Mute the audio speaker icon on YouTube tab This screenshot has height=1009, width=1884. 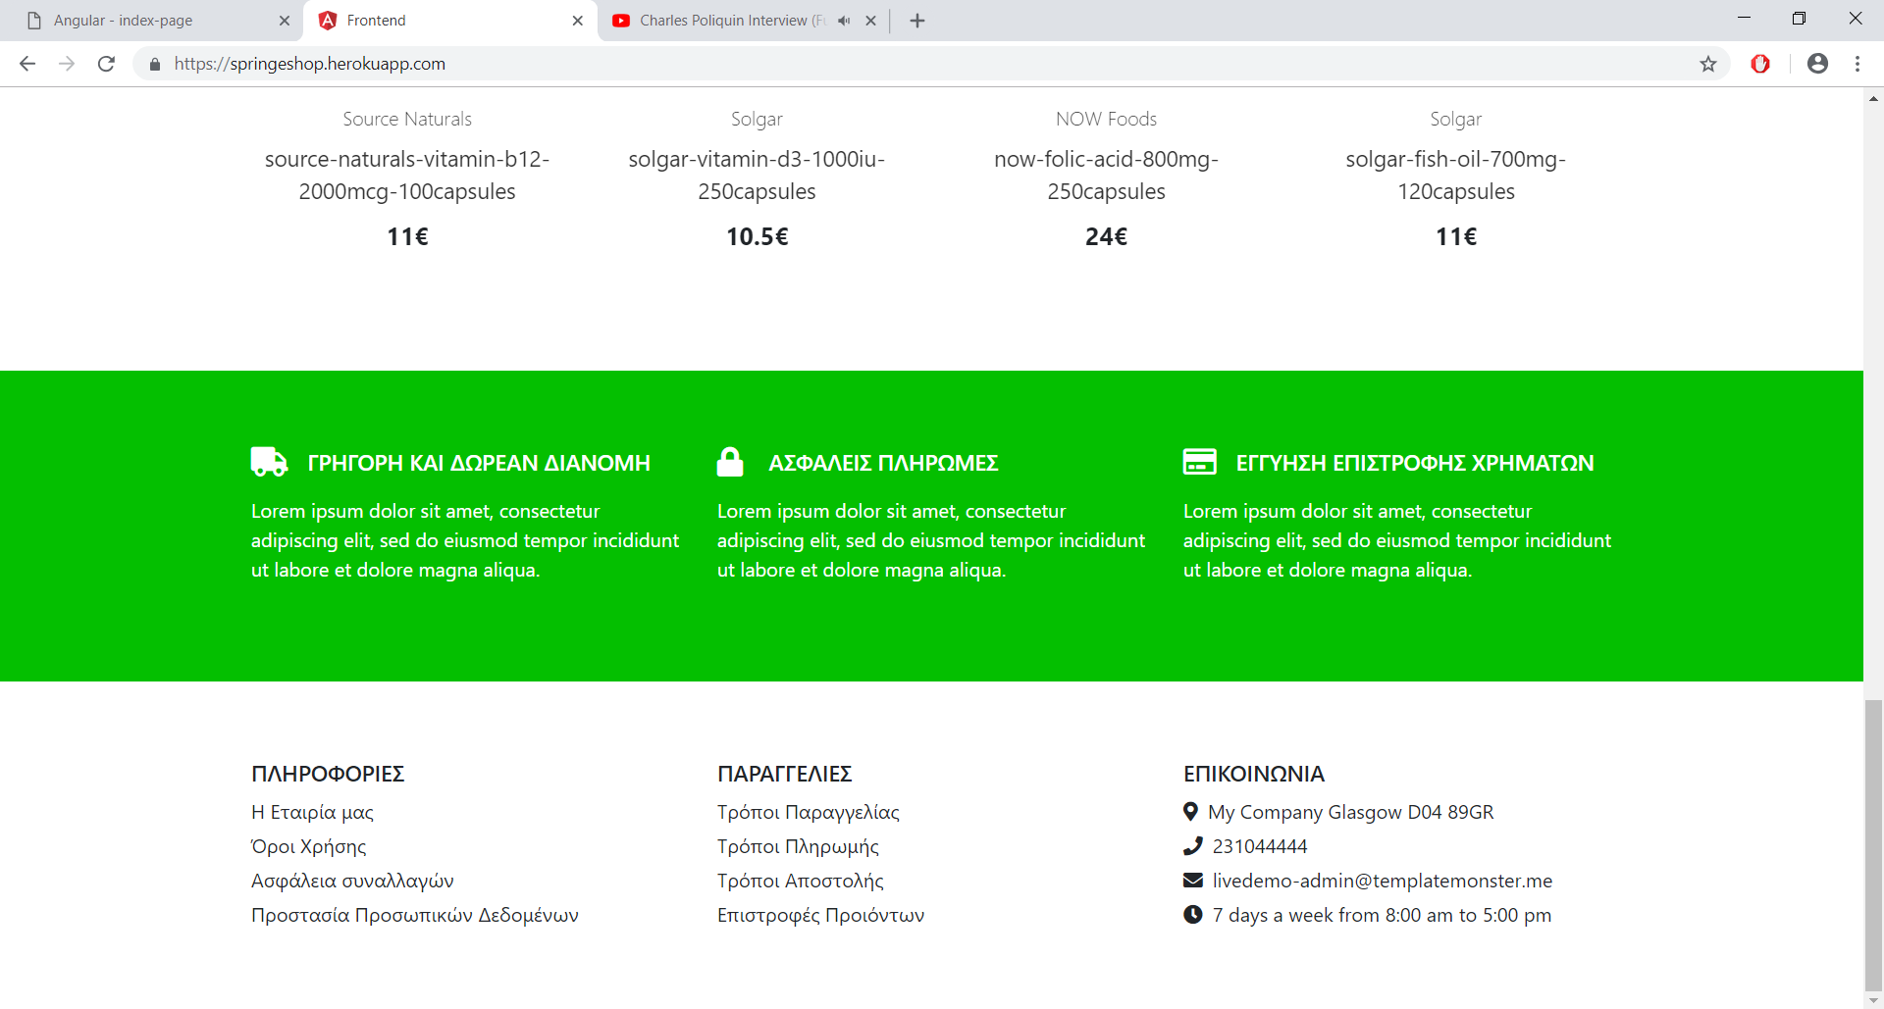coord(844,21)
